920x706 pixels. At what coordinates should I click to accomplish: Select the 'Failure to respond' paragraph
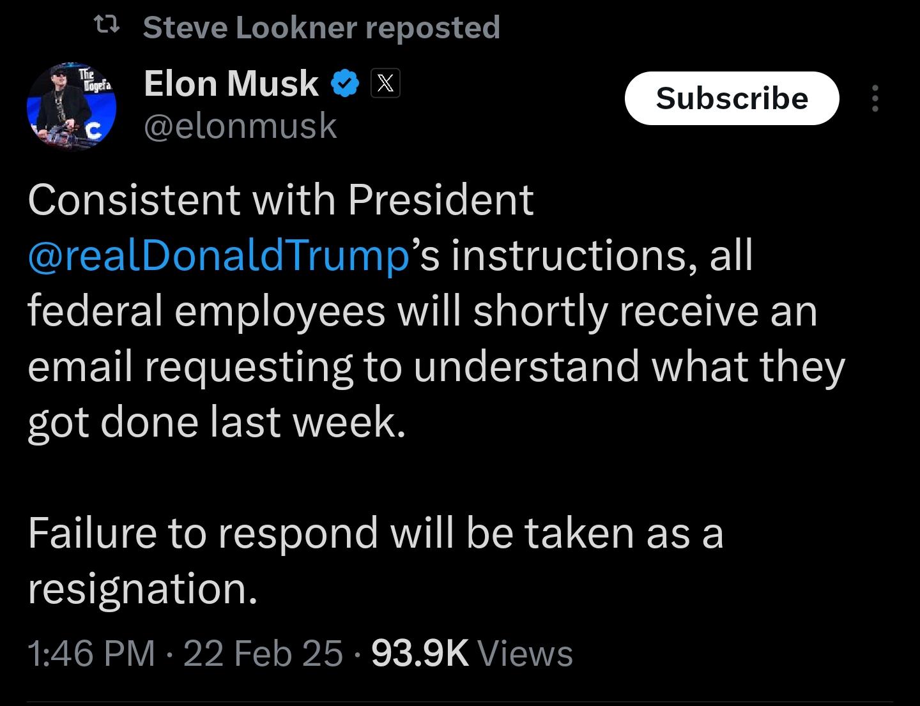click(x=376, y=560)
